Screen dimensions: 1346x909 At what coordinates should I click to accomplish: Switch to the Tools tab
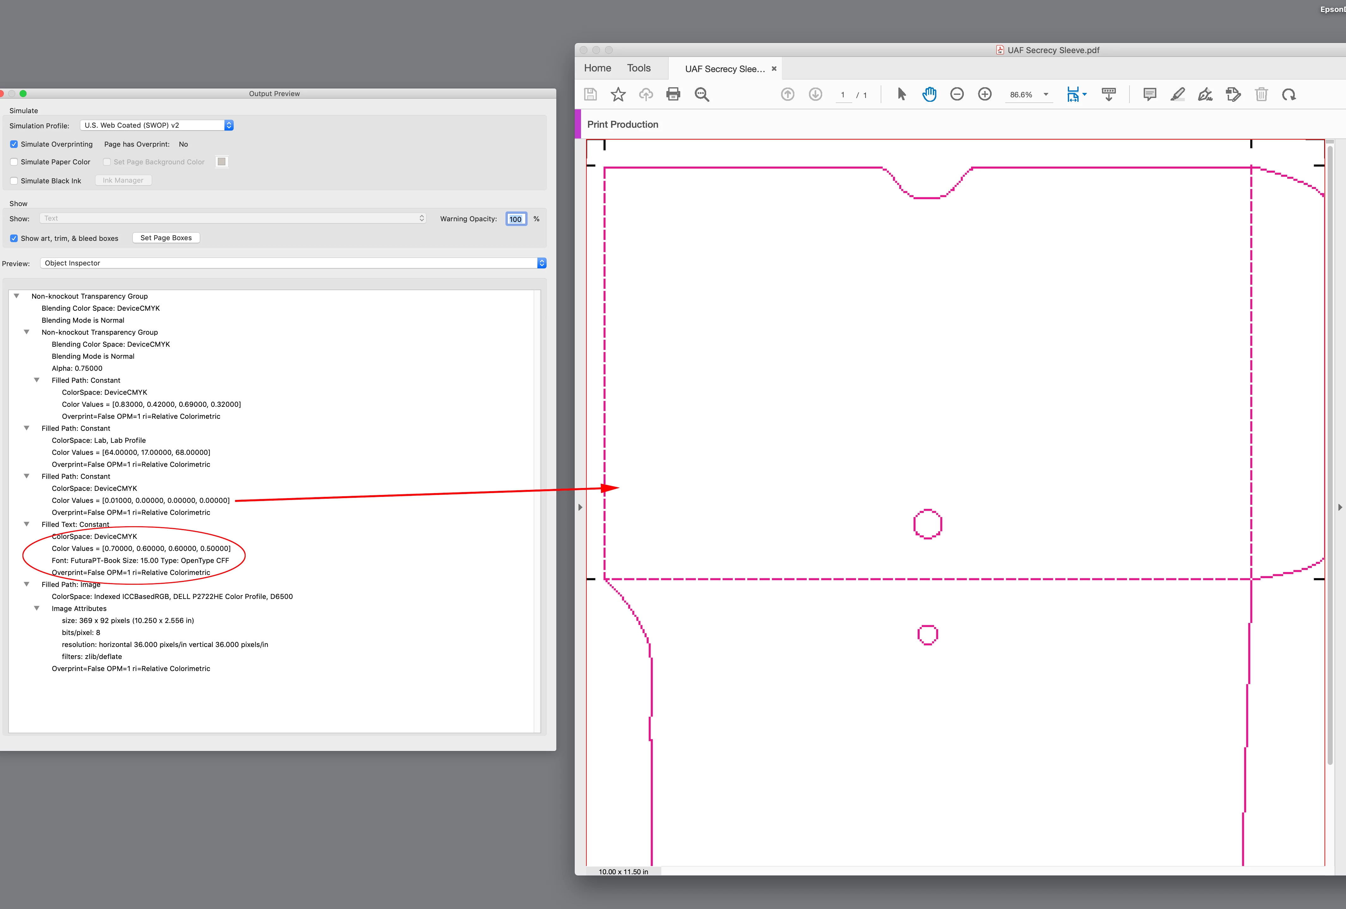point(639,68)
